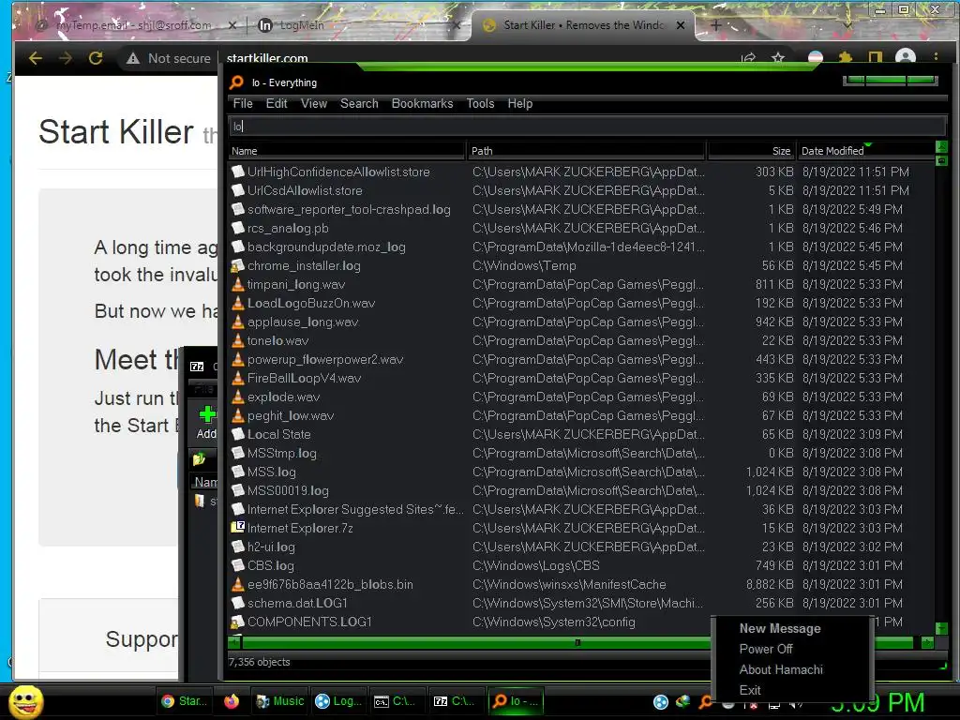Click the browser forward arrow

(x=66, y=58)
